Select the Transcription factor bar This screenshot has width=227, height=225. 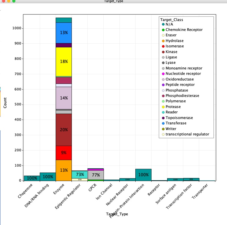[191, 179]
